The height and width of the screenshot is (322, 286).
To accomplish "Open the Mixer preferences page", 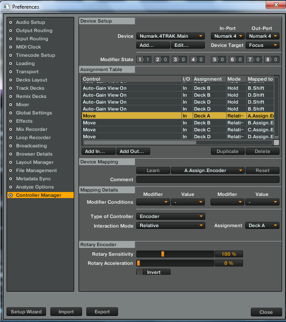I will click(23, 104).
